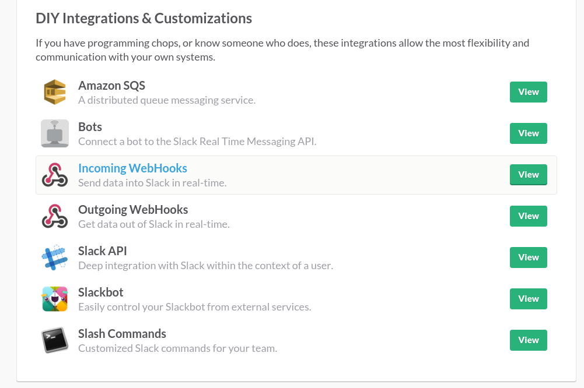
Task: Click the colorful Slackbot icon
Action: coord(55,299)
